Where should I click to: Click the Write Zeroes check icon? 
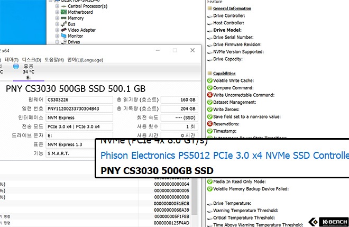point(210,110)
